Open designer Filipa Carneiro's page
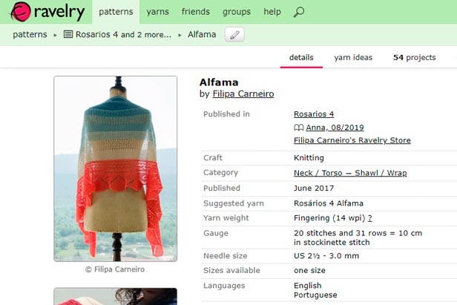The image size is (457, 305). coord(243,94)
